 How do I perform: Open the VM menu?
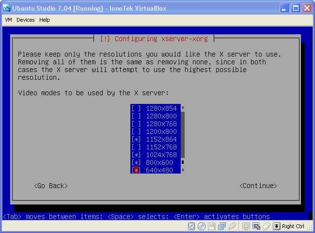pos(8,20)
